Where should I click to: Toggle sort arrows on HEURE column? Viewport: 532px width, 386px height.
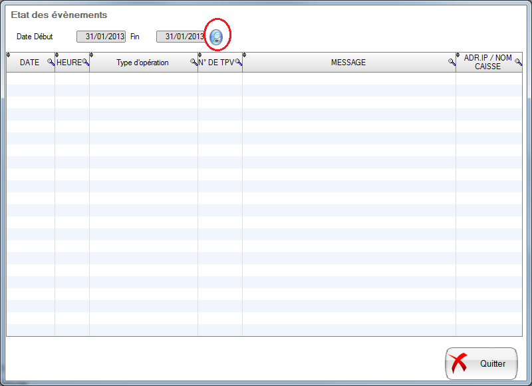pos(57,55)
